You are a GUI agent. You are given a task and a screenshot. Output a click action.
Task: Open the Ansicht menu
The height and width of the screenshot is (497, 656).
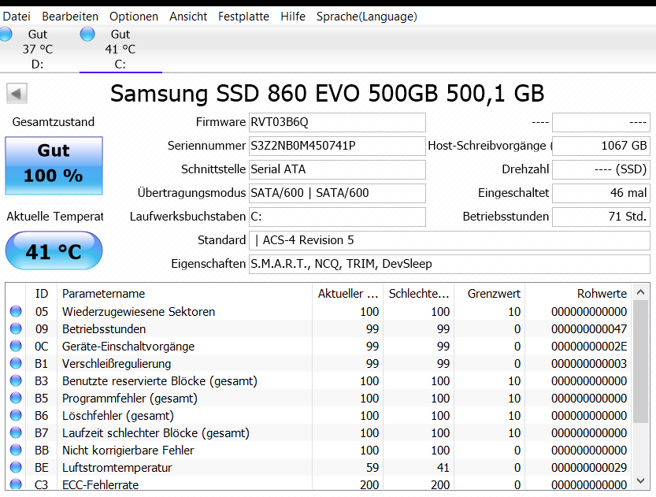[x=188, y=17]
